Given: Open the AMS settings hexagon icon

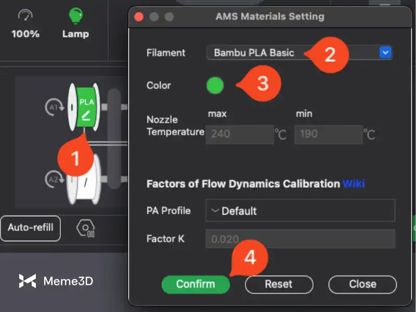Looking at the screenshot, I should click(x=85, y=228).
